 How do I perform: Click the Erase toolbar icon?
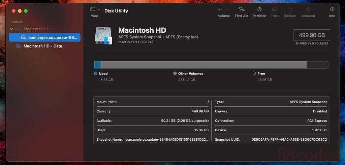[x=275, y=9]
